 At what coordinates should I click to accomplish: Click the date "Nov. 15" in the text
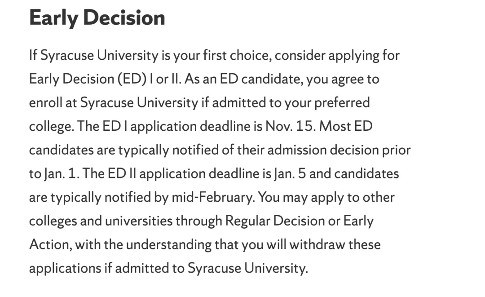pos(290,126)
